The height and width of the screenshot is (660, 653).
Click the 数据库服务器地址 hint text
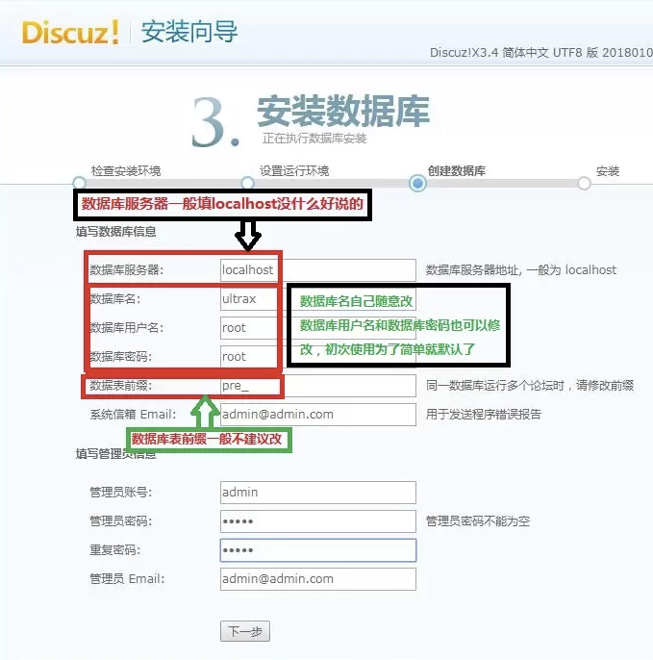click(521, 270)
